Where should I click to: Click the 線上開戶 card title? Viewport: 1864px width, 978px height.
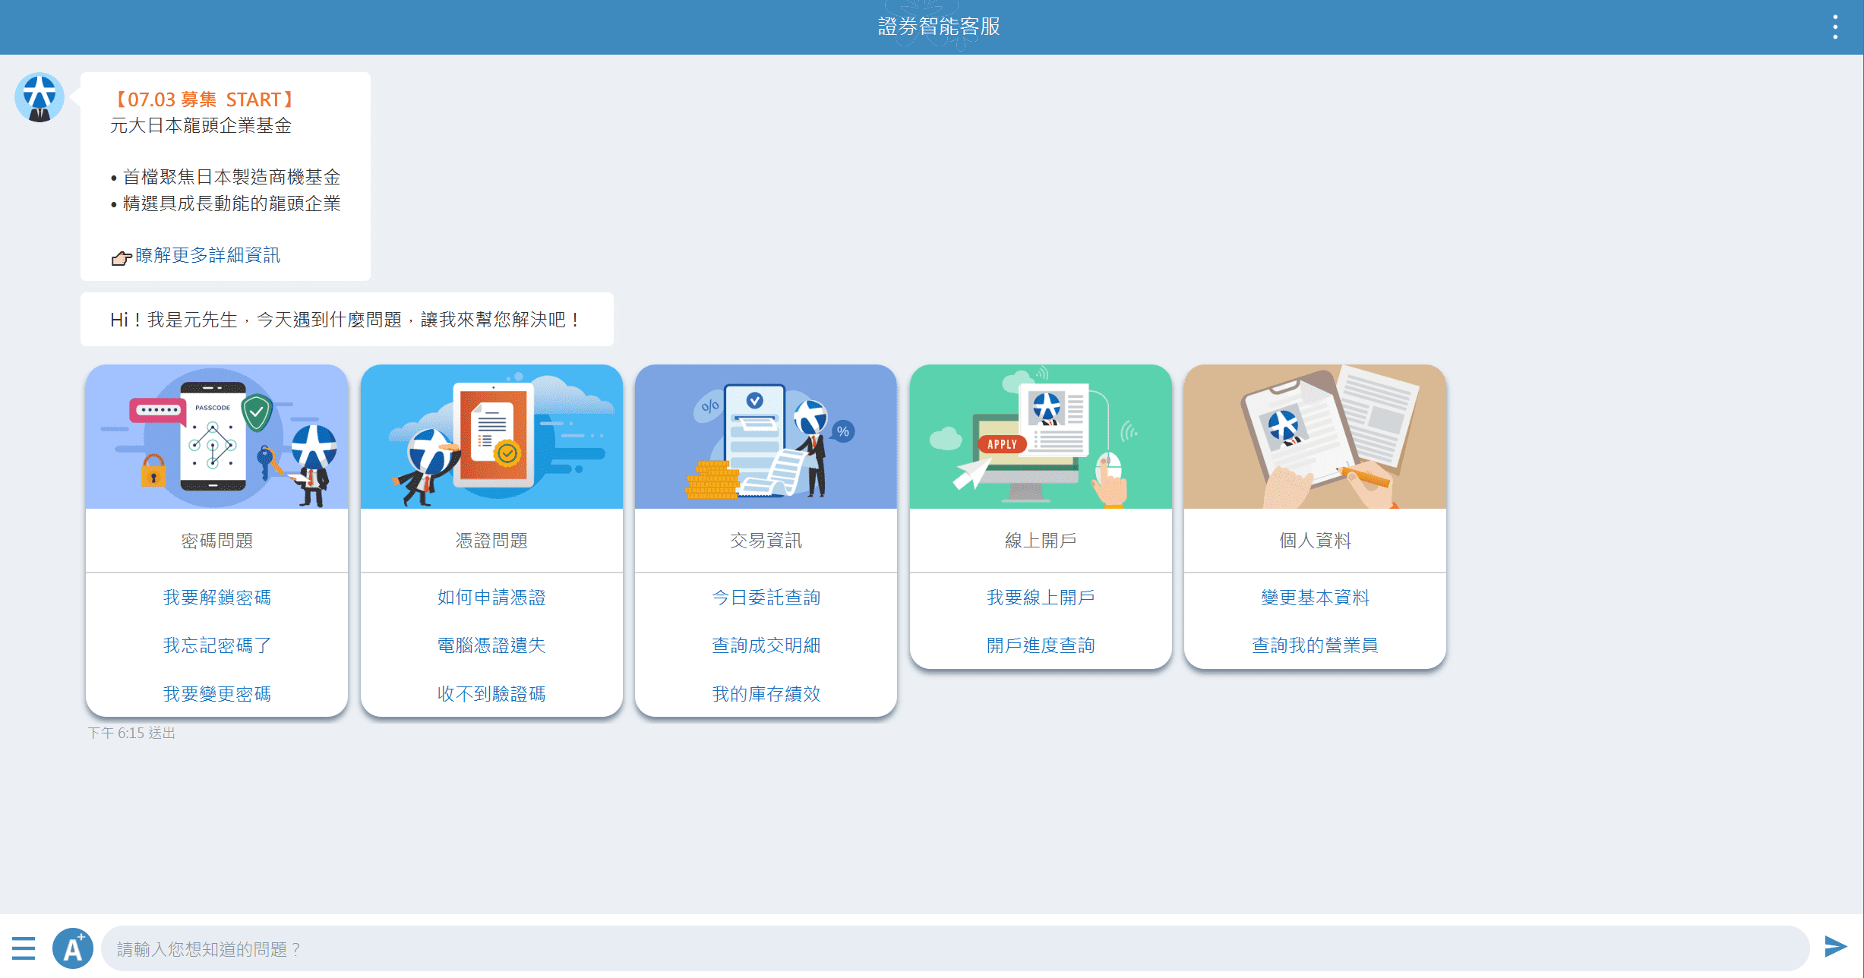[1041, 541]
